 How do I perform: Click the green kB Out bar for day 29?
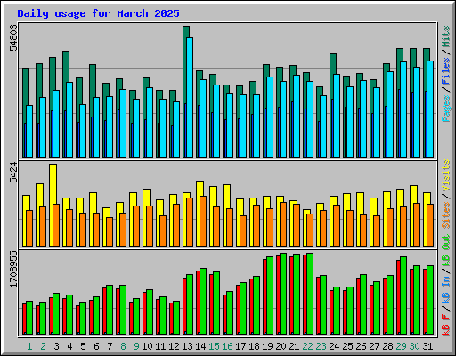pos(403,295)
